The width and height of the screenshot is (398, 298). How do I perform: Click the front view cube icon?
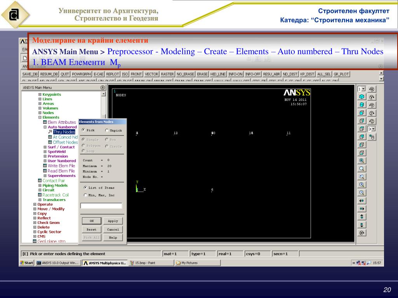tap(362, 113)
